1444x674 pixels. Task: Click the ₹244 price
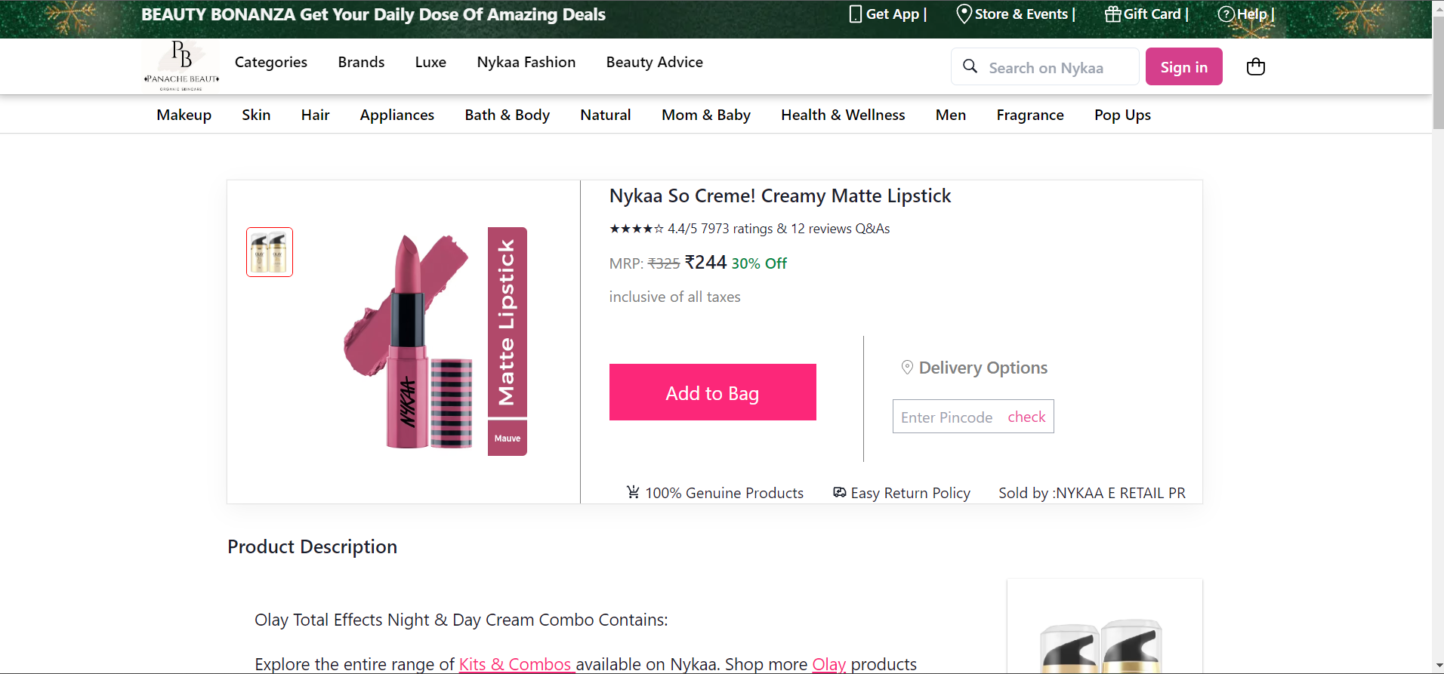[x=705, y=263]
